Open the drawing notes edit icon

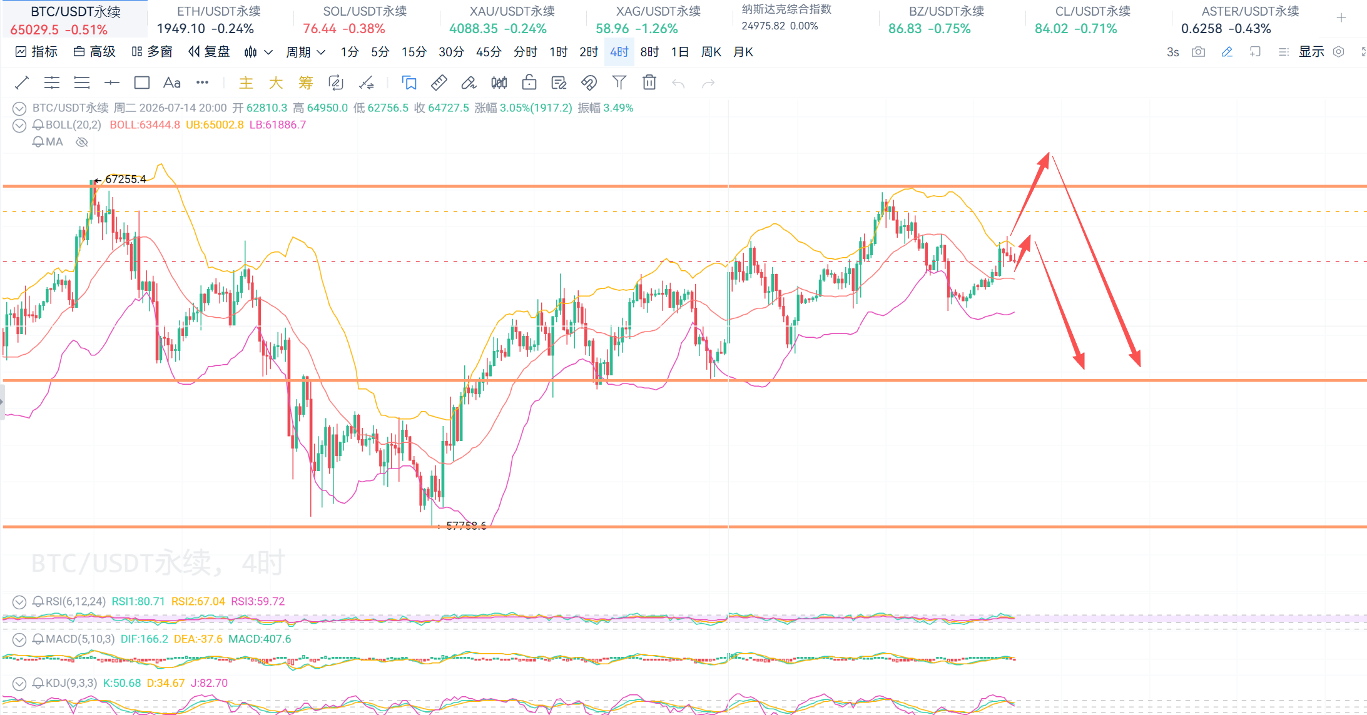click(559, 83)
